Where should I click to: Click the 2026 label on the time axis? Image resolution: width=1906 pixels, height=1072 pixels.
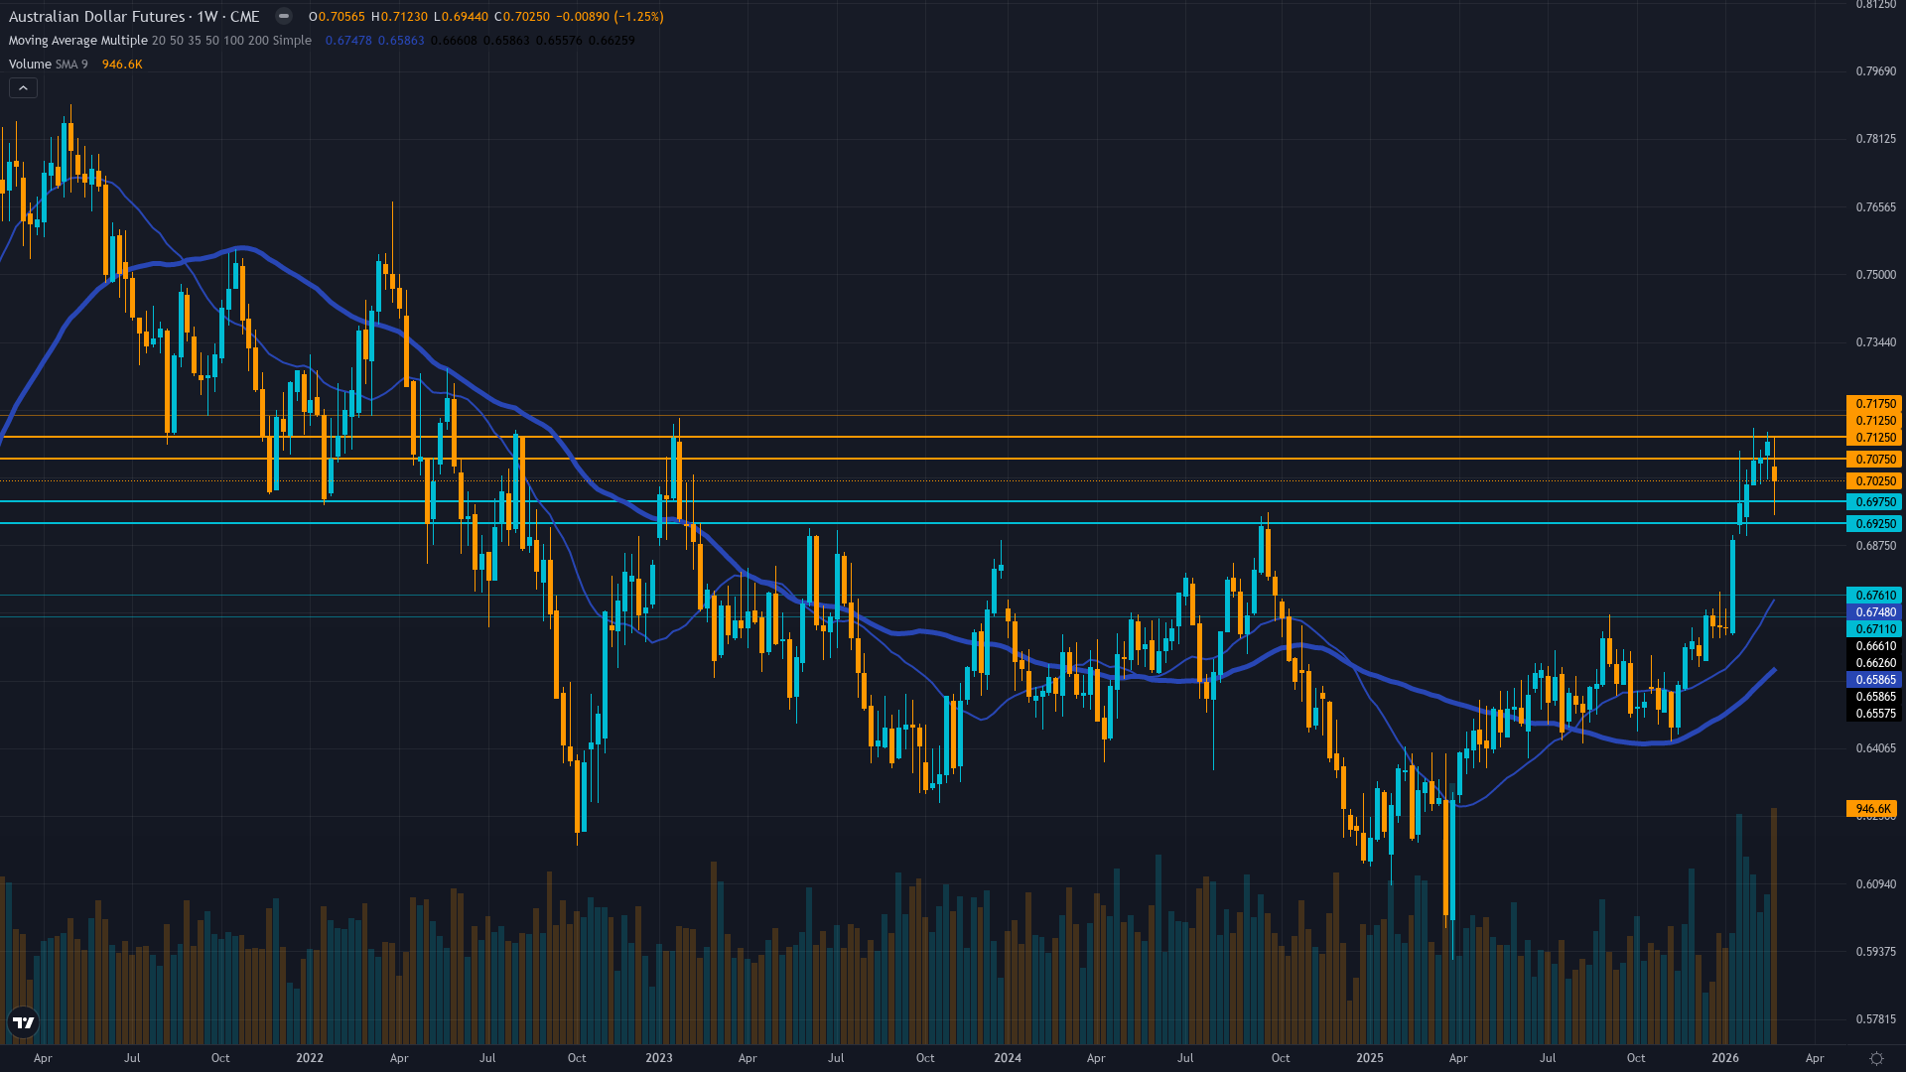tap(1725, 1058)
